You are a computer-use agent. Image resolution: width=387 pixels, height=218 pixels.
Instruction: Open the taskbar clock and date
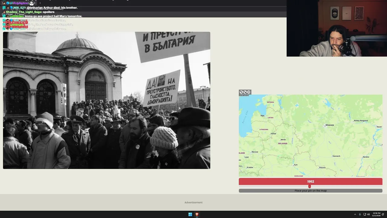(x=376, y=214)
